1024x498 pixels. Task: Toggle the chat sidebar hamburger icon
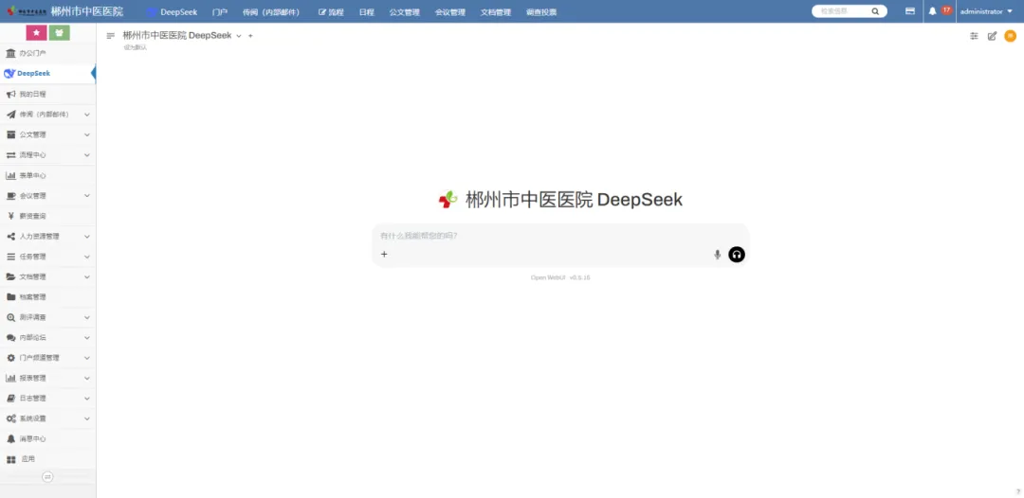[110, 36]
